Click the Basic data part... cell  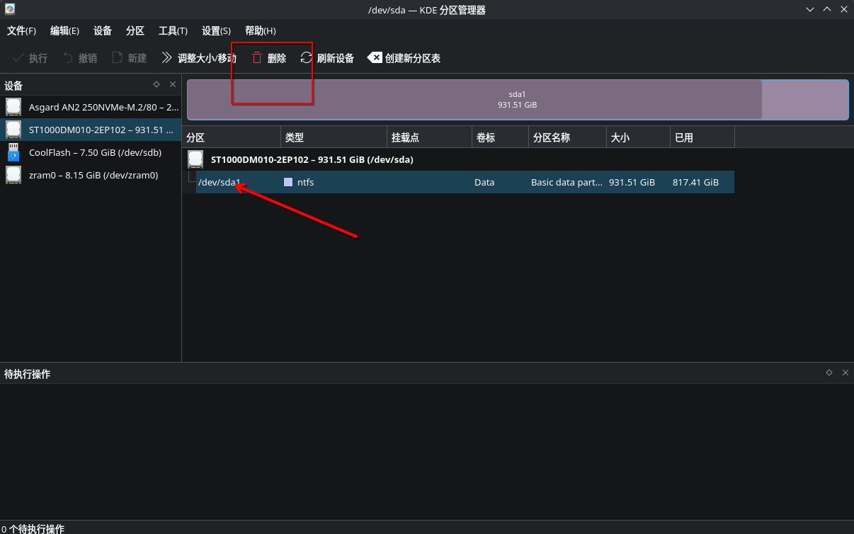[567, 182]
